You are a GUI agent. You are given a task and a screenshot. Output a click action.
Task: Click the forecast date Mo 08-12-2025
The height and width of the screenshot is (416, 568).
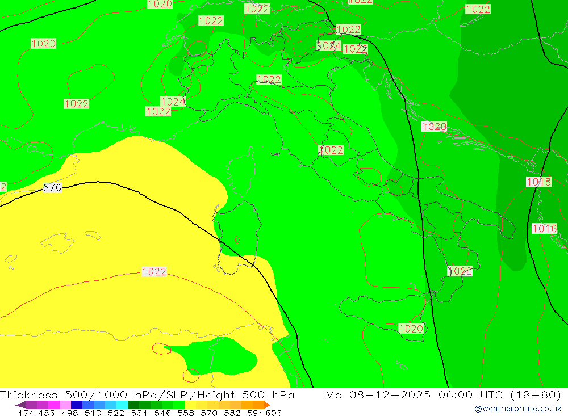tap(378, 394)
